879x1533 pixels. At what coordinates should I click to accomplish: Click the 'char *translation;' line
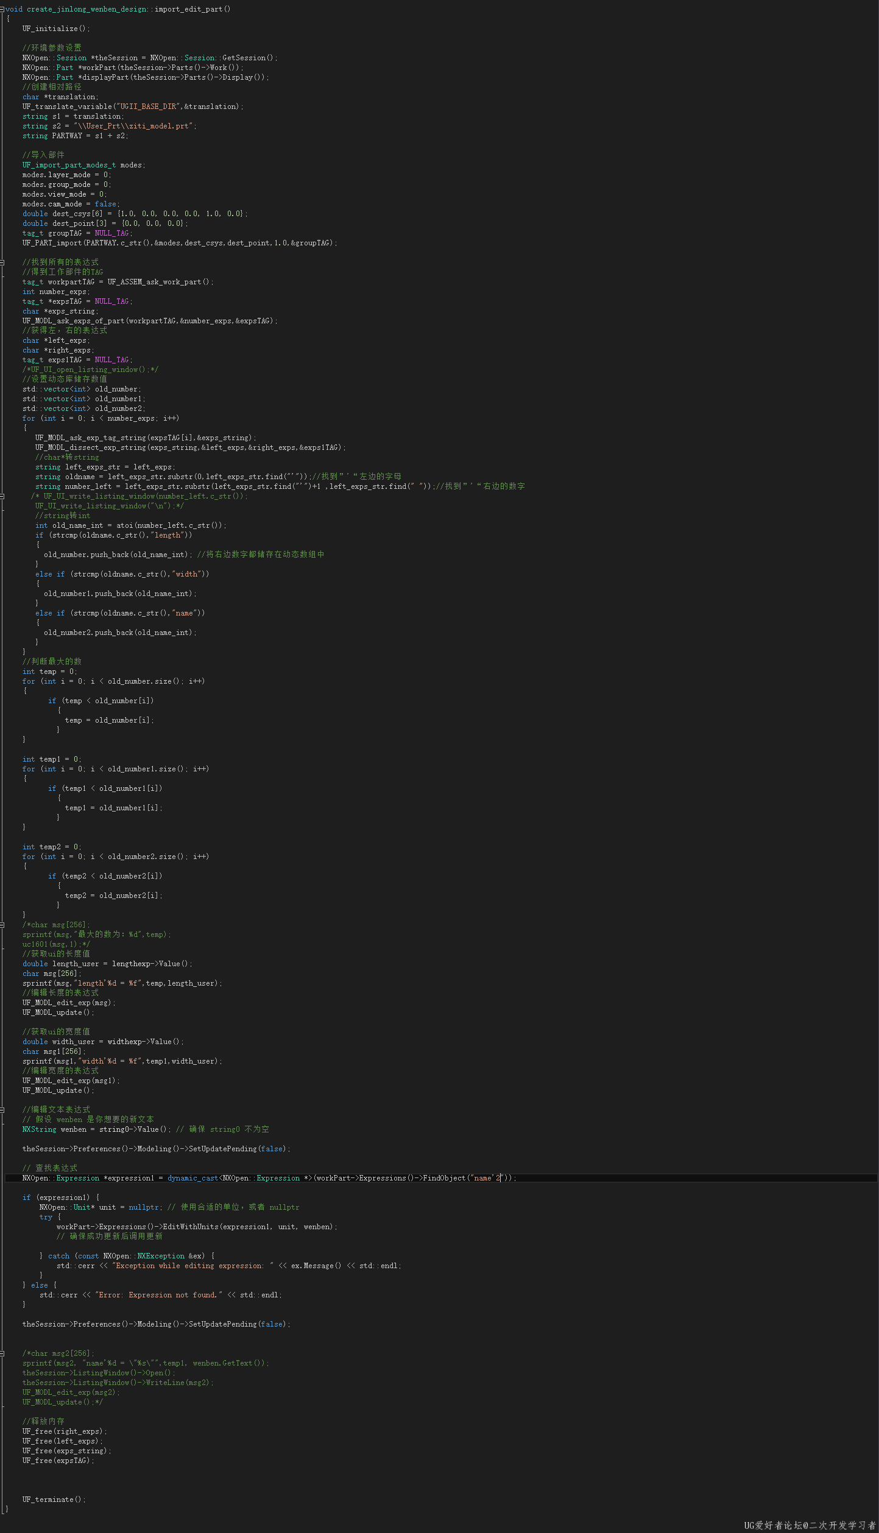point(60,97)
